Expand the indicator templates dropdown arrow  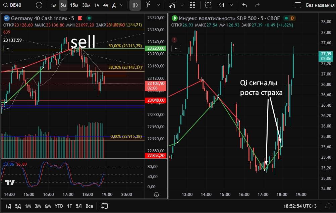[x=182, y=5]
